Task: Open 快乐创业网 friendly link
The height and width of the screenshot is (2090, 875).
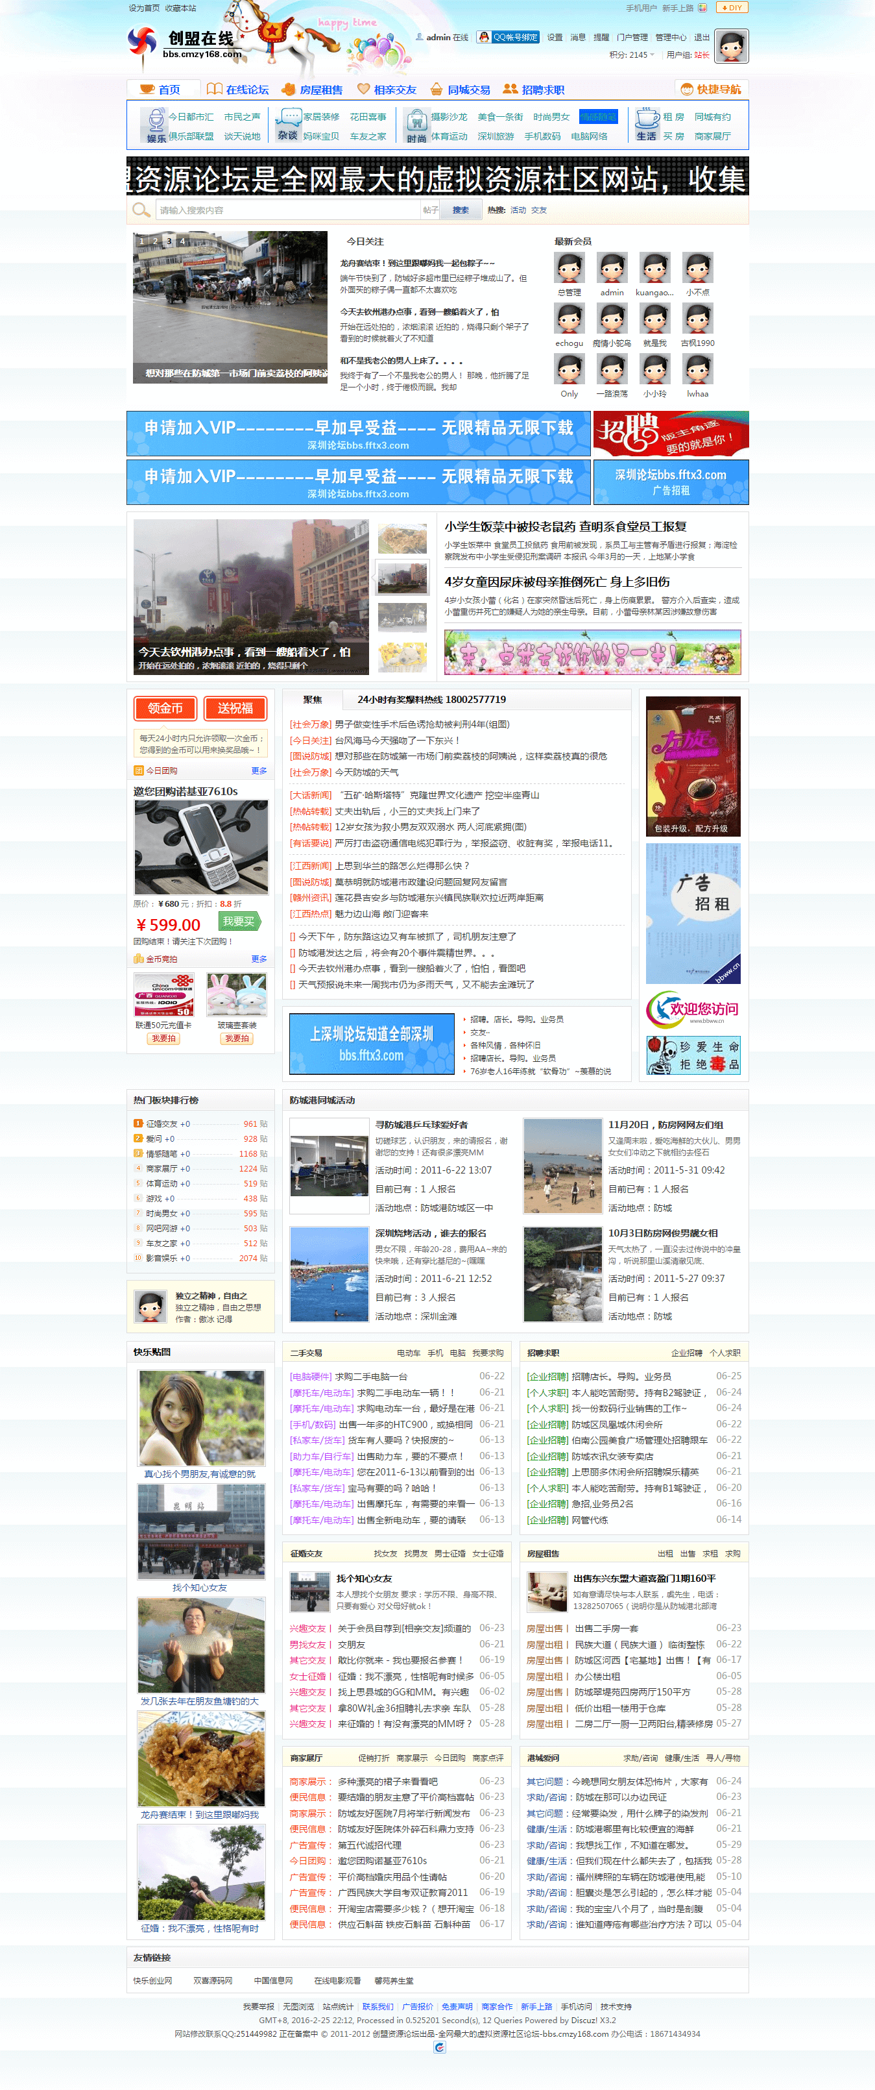Action: pyautogui.click(x=152, y=1980)
